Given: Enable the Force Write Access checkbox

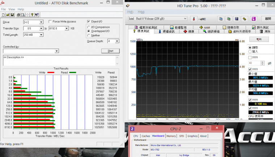Looking at the screenshot, I should pyautogui.click(x=50, y=22).
